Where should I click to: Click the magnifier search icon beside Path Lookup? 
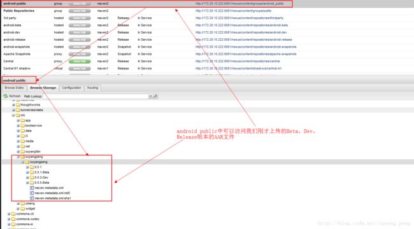click(156, 96)
